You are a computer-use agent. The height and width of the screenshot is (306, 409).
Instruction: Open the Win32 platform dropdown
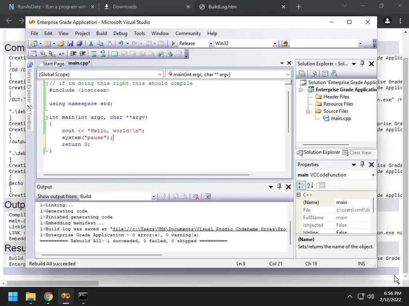pyautogui.click(x=275, y=44)
